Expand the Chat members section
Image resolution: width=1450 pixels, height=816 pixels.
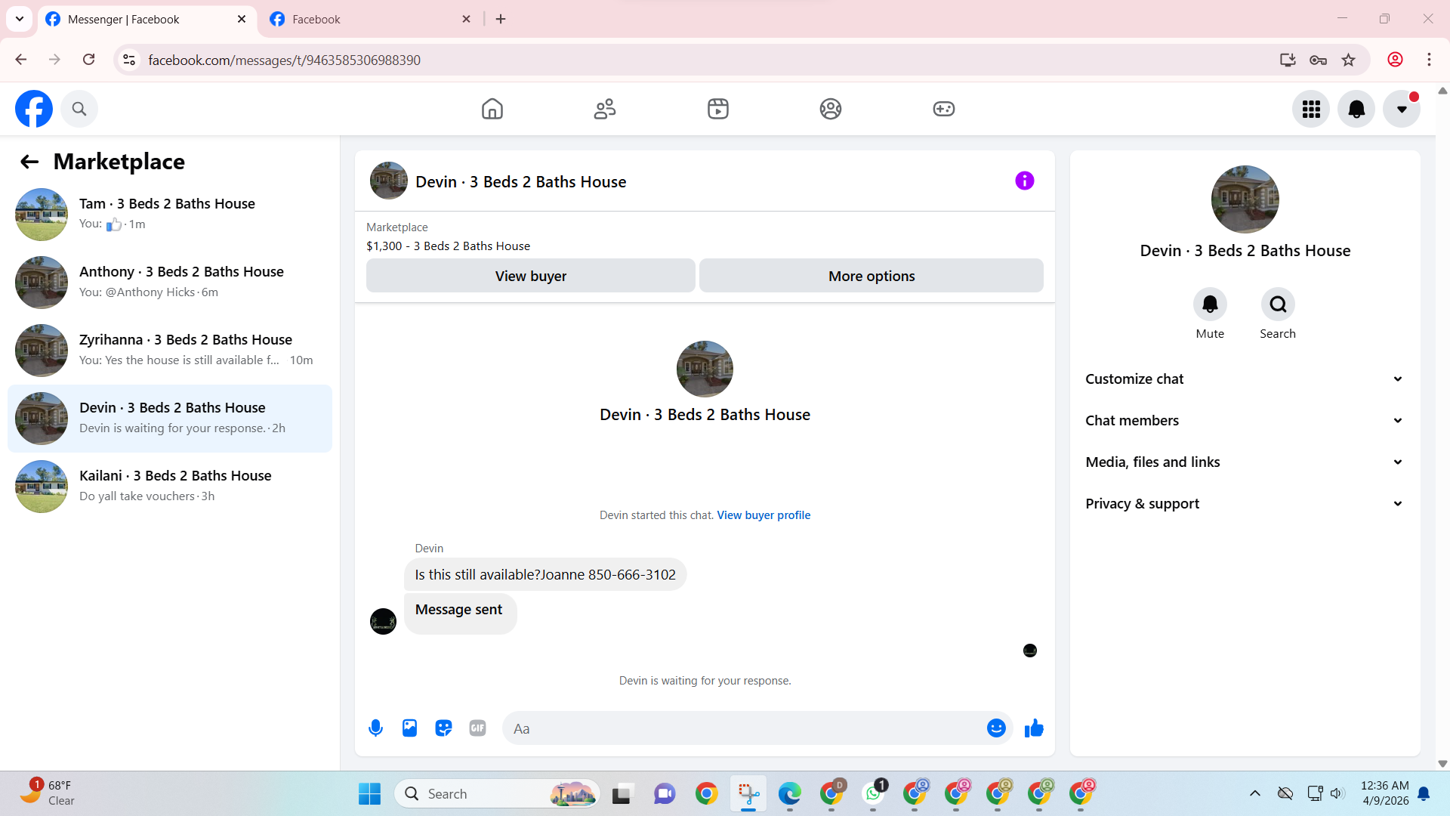point(1245,421)
